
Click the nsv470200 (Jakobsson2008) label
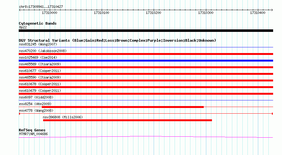43,51
